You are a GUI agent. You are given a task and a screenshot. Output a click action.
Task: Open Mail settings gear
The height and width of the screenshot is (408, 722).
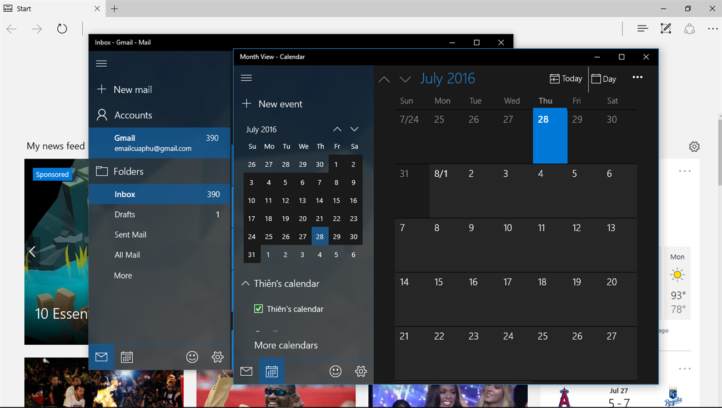217,357
